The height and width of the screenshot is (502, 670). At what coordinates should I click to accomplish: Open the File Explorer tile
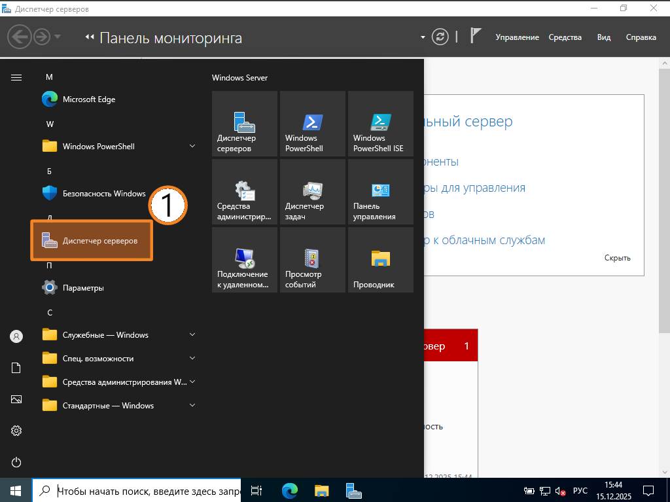[380, 260]
